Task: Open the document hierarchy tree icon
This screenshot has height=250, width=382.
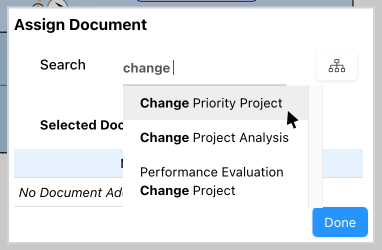Action: coord(336,65)
